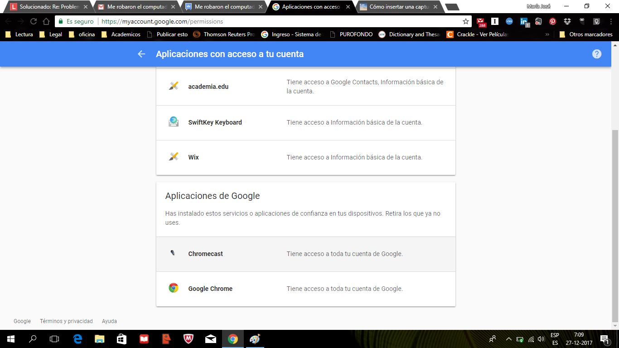Open the Google Keep lightbulb extension
Image resolution: width=619 pixels, height=348 pixels.
[x=596, y=21]
